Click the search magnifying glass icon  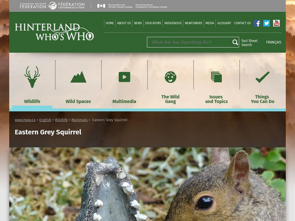tap(234, 42)
